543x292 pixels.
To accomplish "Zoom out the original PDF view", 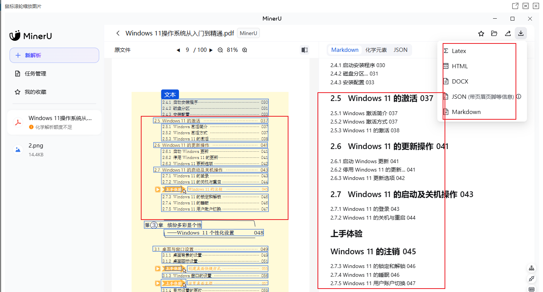I will pos(220,50).
